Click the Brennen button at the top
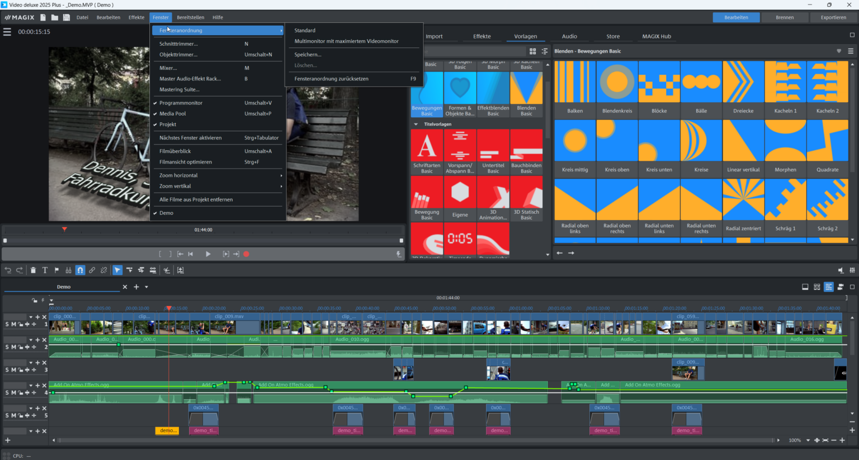This screenshot has width=859, height=460. [x=784, y=17]
